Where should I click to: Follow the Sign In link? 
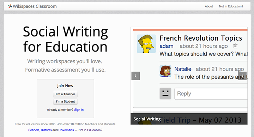click(x=79, y=110)
